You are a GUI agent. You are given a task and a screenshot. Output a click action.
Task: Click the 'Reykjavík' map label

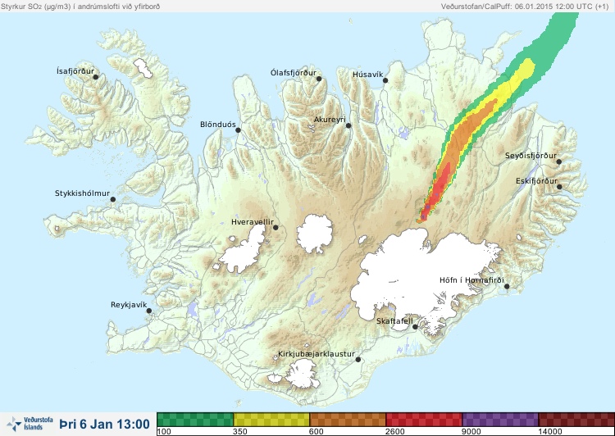(129, 305)
